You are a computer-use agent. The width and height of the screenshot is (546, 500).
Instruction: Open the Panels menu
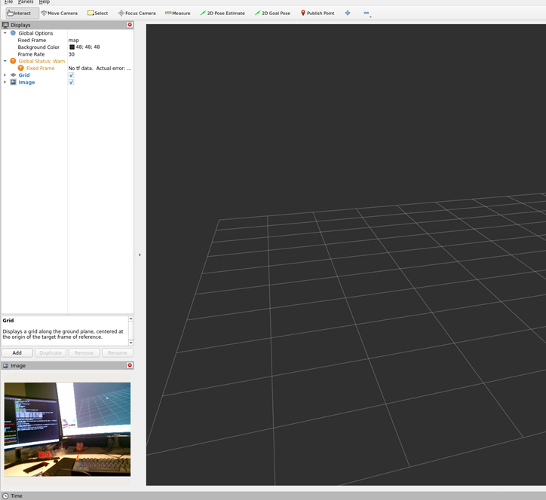pos(26,2)
